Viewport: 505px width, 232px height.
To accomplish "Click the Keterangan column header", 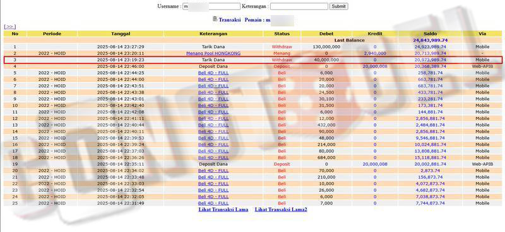I will 213,34.
